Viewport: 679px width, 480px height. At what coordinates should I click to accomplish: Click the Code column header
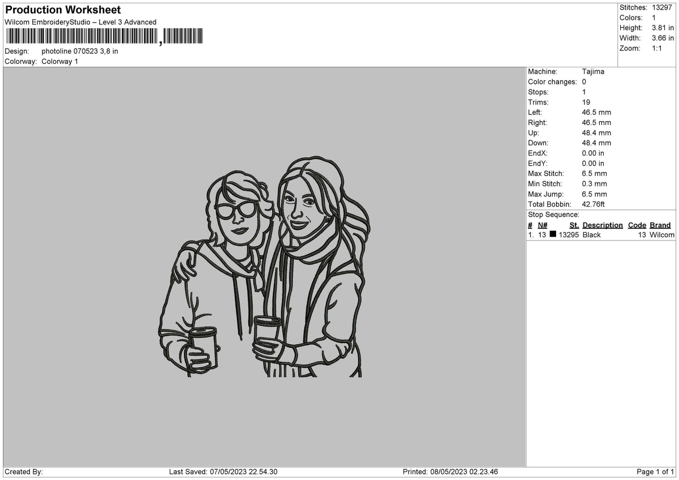(x=637, y=225)
